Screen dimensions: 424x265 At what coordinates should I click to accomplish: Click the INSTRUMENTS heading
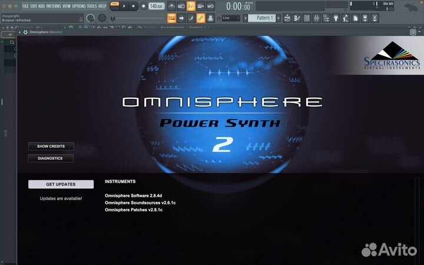(120, 181)
